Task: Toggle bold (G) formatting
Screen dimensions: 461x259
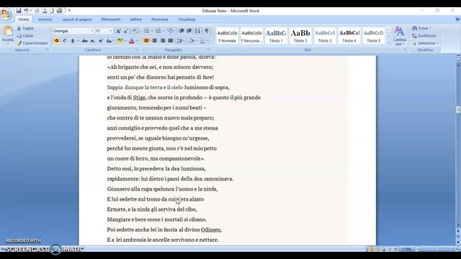Action: coord(57,41)
